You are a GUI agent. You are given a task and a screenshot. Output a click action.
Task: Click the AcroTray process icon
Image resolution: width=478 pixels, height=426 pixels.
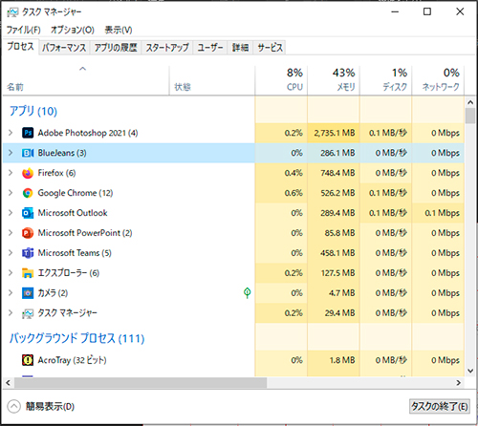[x=28, y=360]
